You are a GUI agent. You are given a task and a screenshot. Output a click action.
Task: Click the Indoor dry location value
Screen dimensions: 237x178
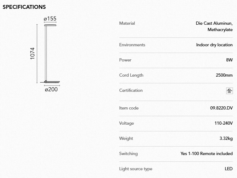coord(214,45)
